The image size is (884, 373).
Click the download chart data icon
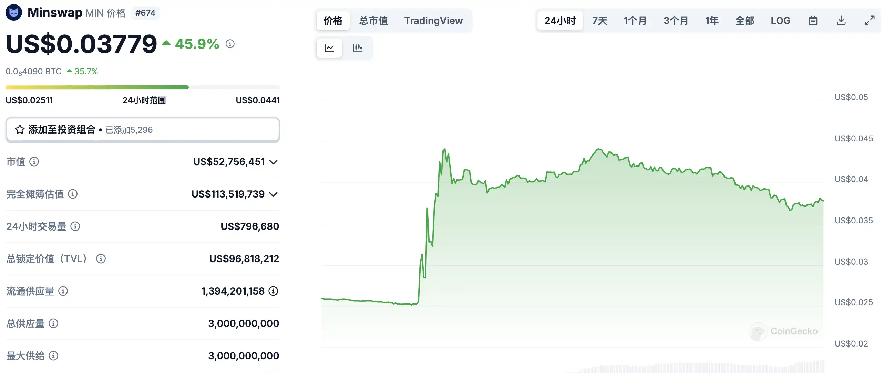click(841, 21)
